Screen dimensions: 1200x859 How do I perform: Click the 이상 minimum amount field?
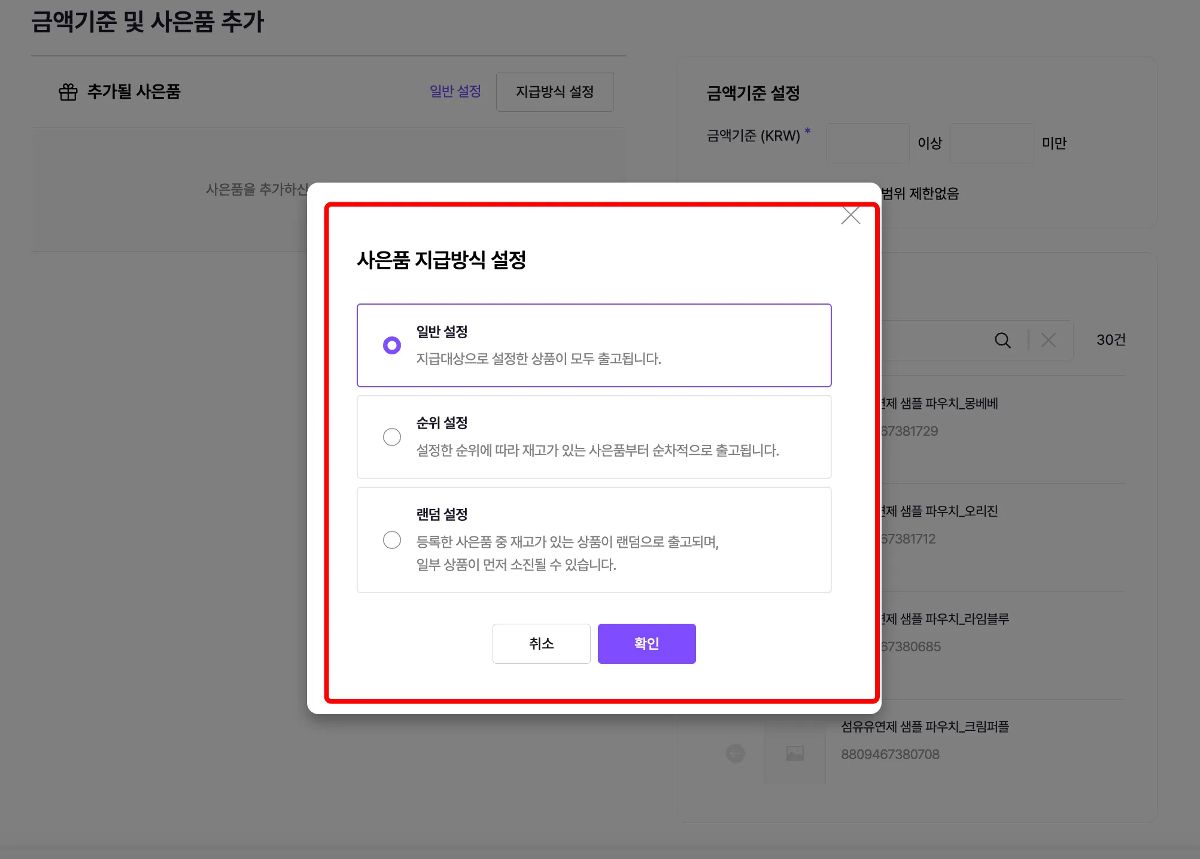(x=867, y=144)
